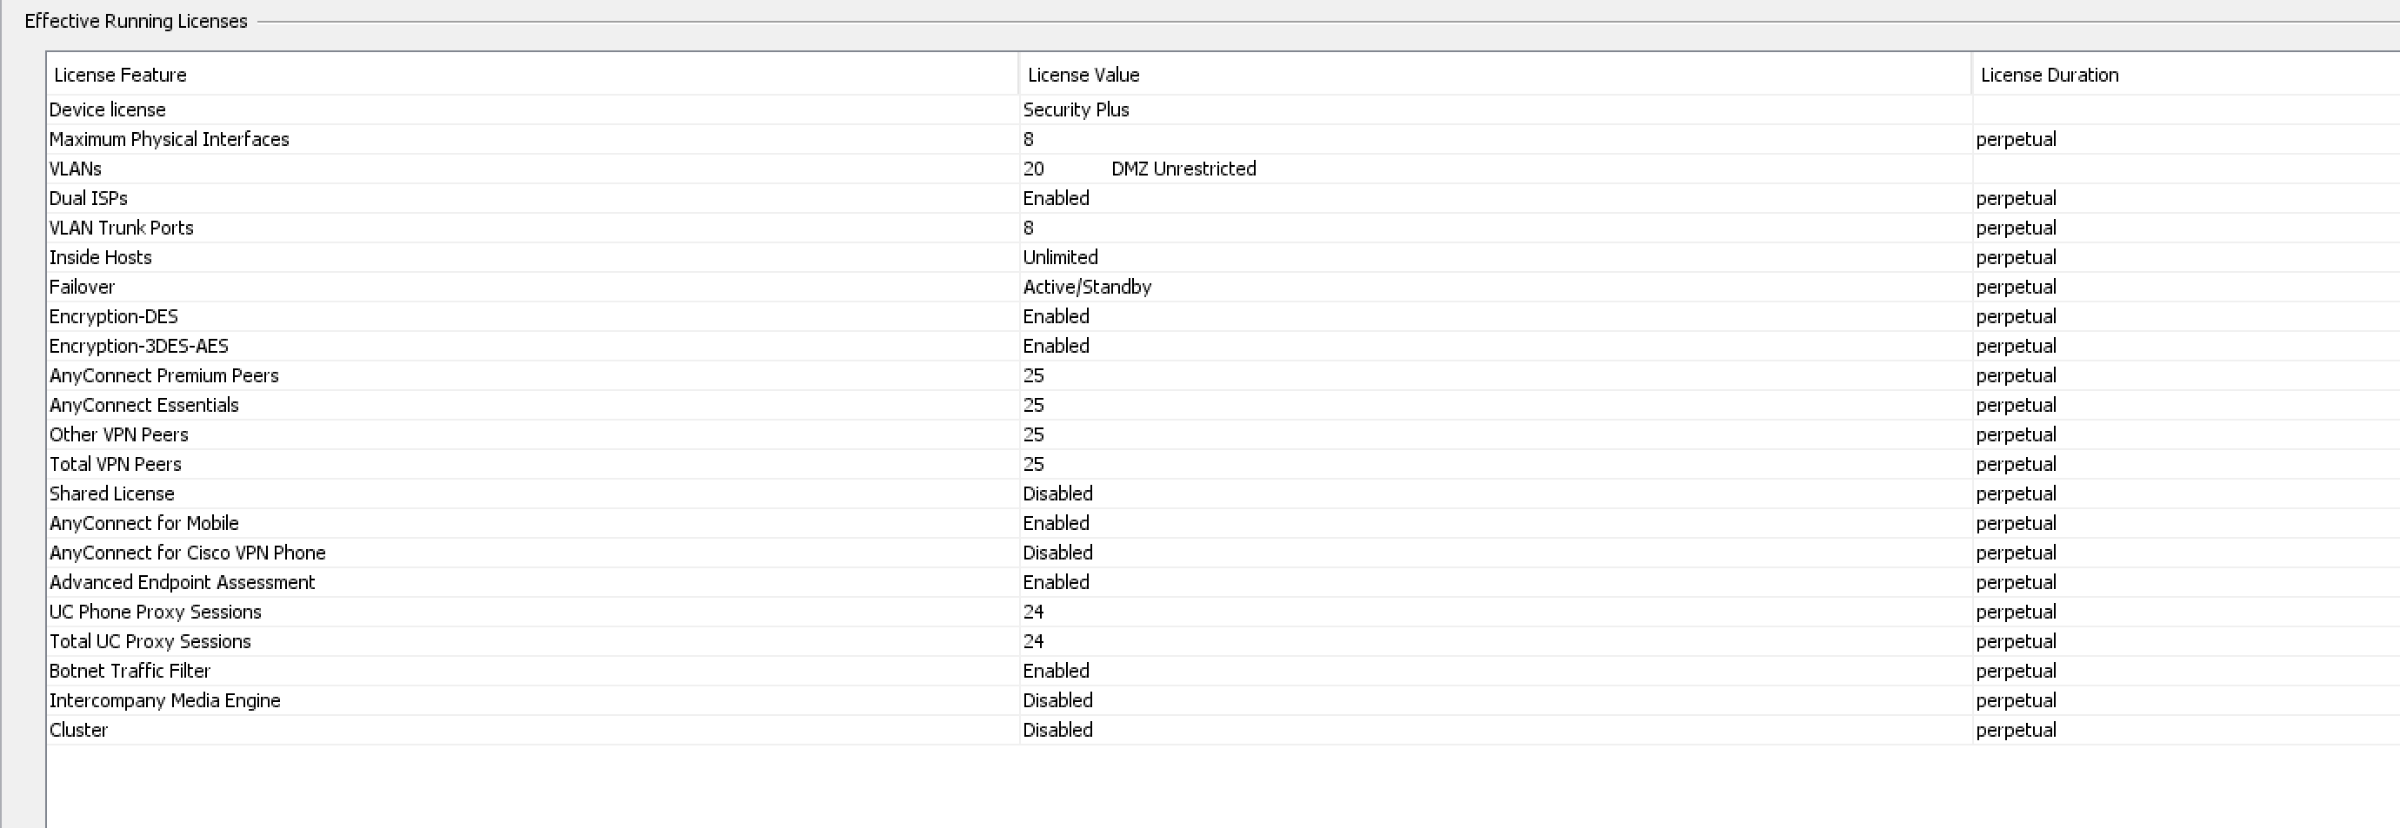Click perpetual duration for Failover
The image size is (2400, 828).
[2017, 287]
